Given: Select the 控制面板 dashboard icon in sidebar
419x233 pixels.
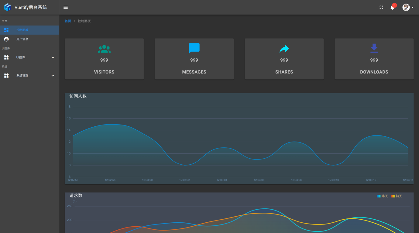Looking at the screenshot, I should [6, 30].
